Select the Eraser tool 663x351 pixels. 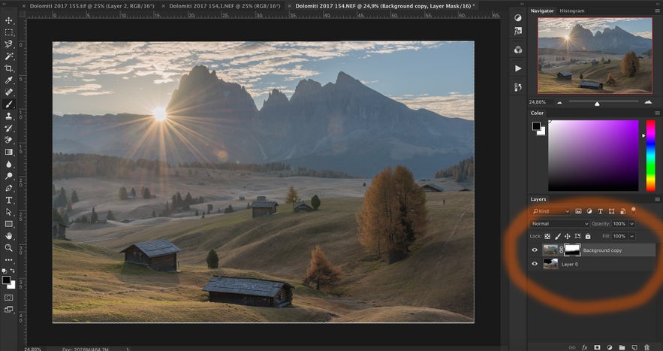pos(8,140)
